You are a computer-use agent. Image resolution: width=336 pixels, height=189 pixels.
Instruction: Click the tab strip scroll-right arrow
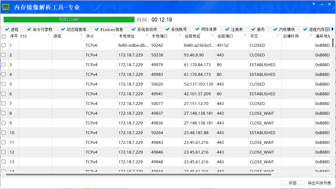click(x=333, y=29)
